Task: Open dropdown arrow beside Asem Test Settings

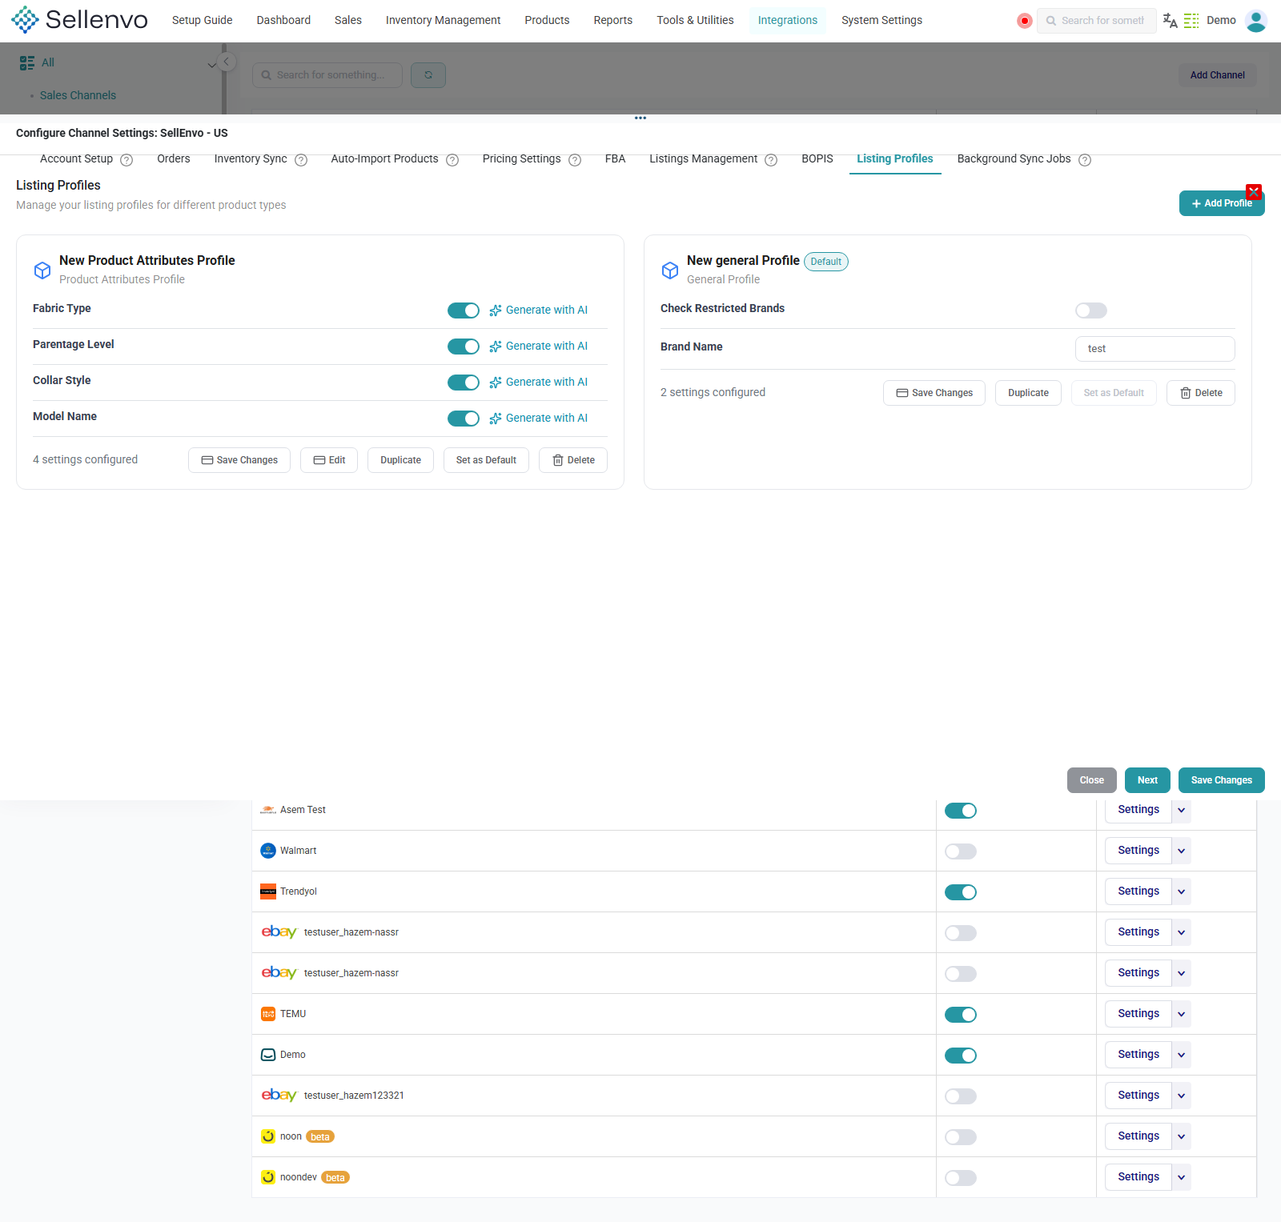Action: click(1181, 810)
